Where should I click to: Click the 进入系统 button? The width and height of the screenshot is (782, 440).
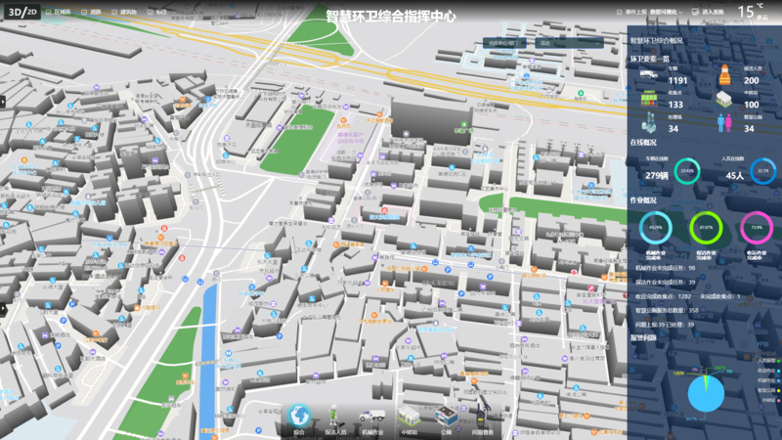tap(711, 13)
